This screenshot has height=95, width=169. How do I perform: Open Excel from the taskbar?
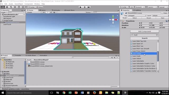[70, 93]
